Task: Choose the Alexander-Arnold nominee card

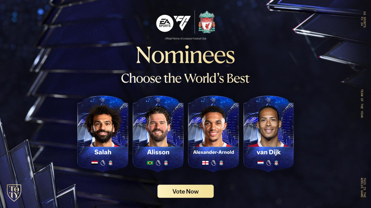Action: (214, 134)
